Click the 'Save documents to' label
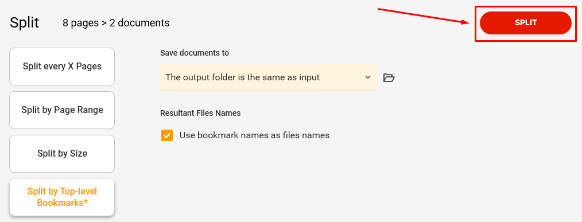The image size is (582, 222). (195, 53)
